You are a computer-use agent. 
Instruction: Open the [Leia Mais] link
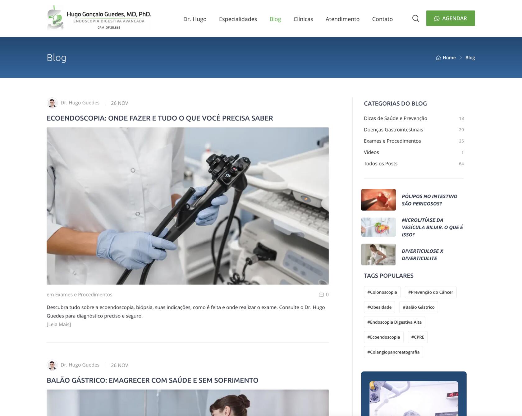[59, 324]
